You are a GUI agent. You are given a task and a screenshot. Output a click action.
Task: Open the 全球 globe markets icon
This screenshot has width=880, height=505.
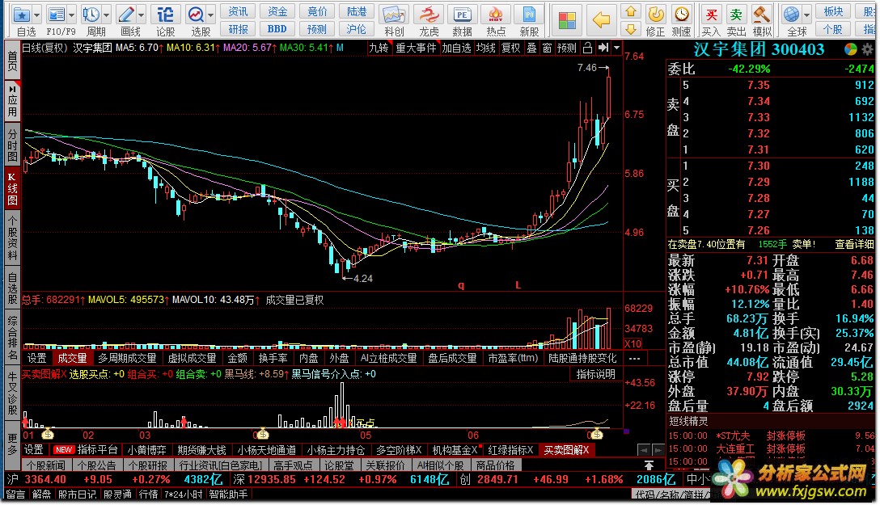tap(792, 14)
